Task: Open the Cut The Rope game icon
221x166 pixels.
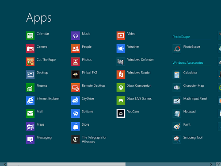Action: click(x=30, y=62)
